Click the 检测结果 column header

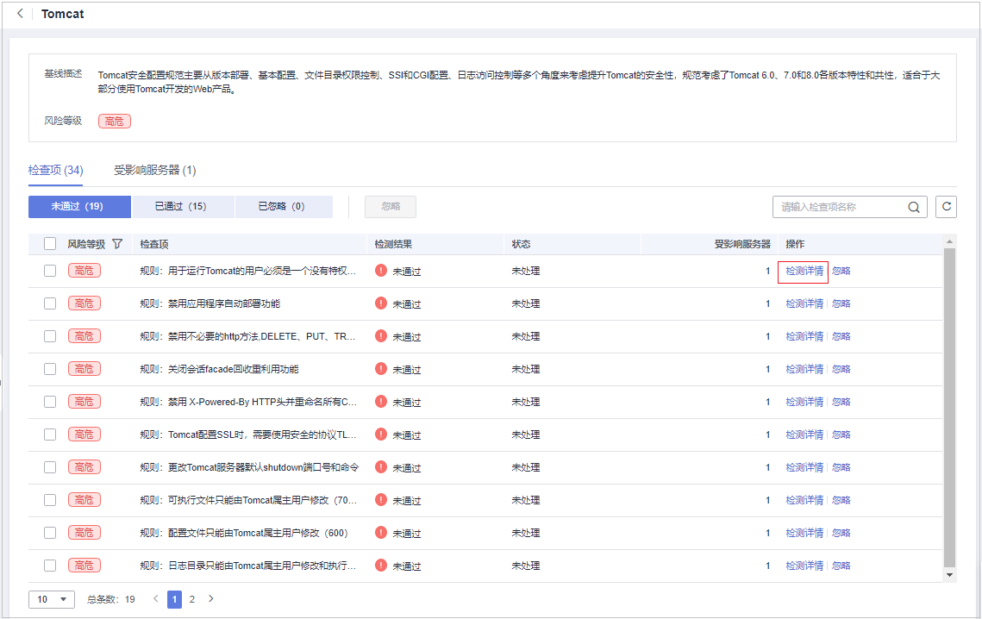tap(393, 244)
